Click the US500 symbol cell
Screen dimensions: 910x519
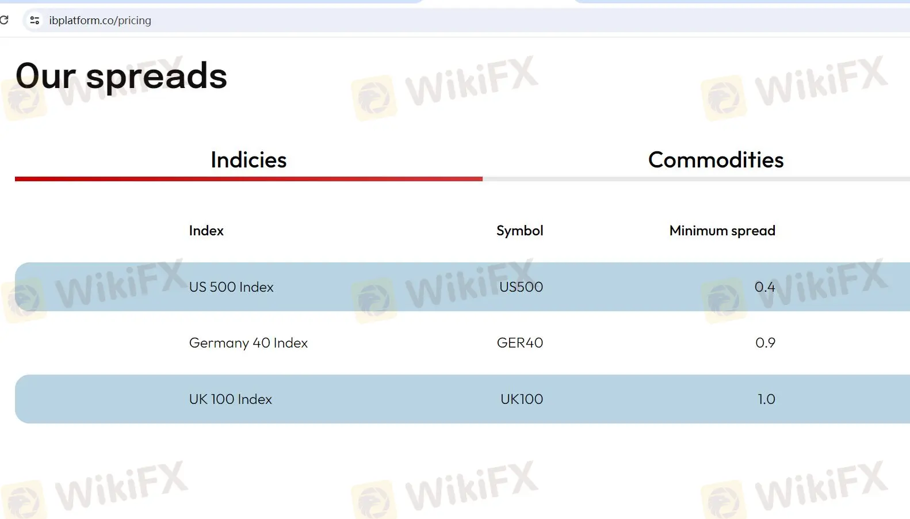pyautogui.click(x=521, y=287)
